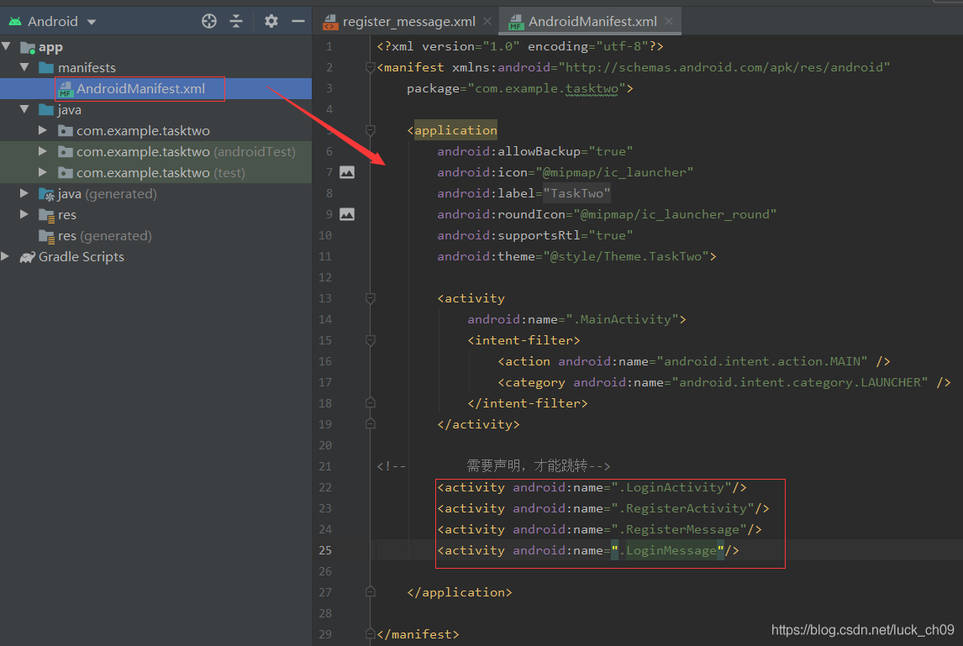
Task: Fold the manifest tag at line 2
Action: [371, 67]
